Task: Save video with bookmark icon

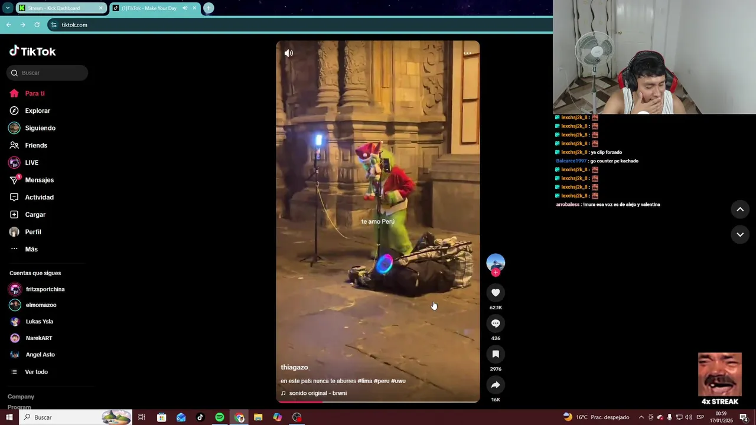Action: 496,354
